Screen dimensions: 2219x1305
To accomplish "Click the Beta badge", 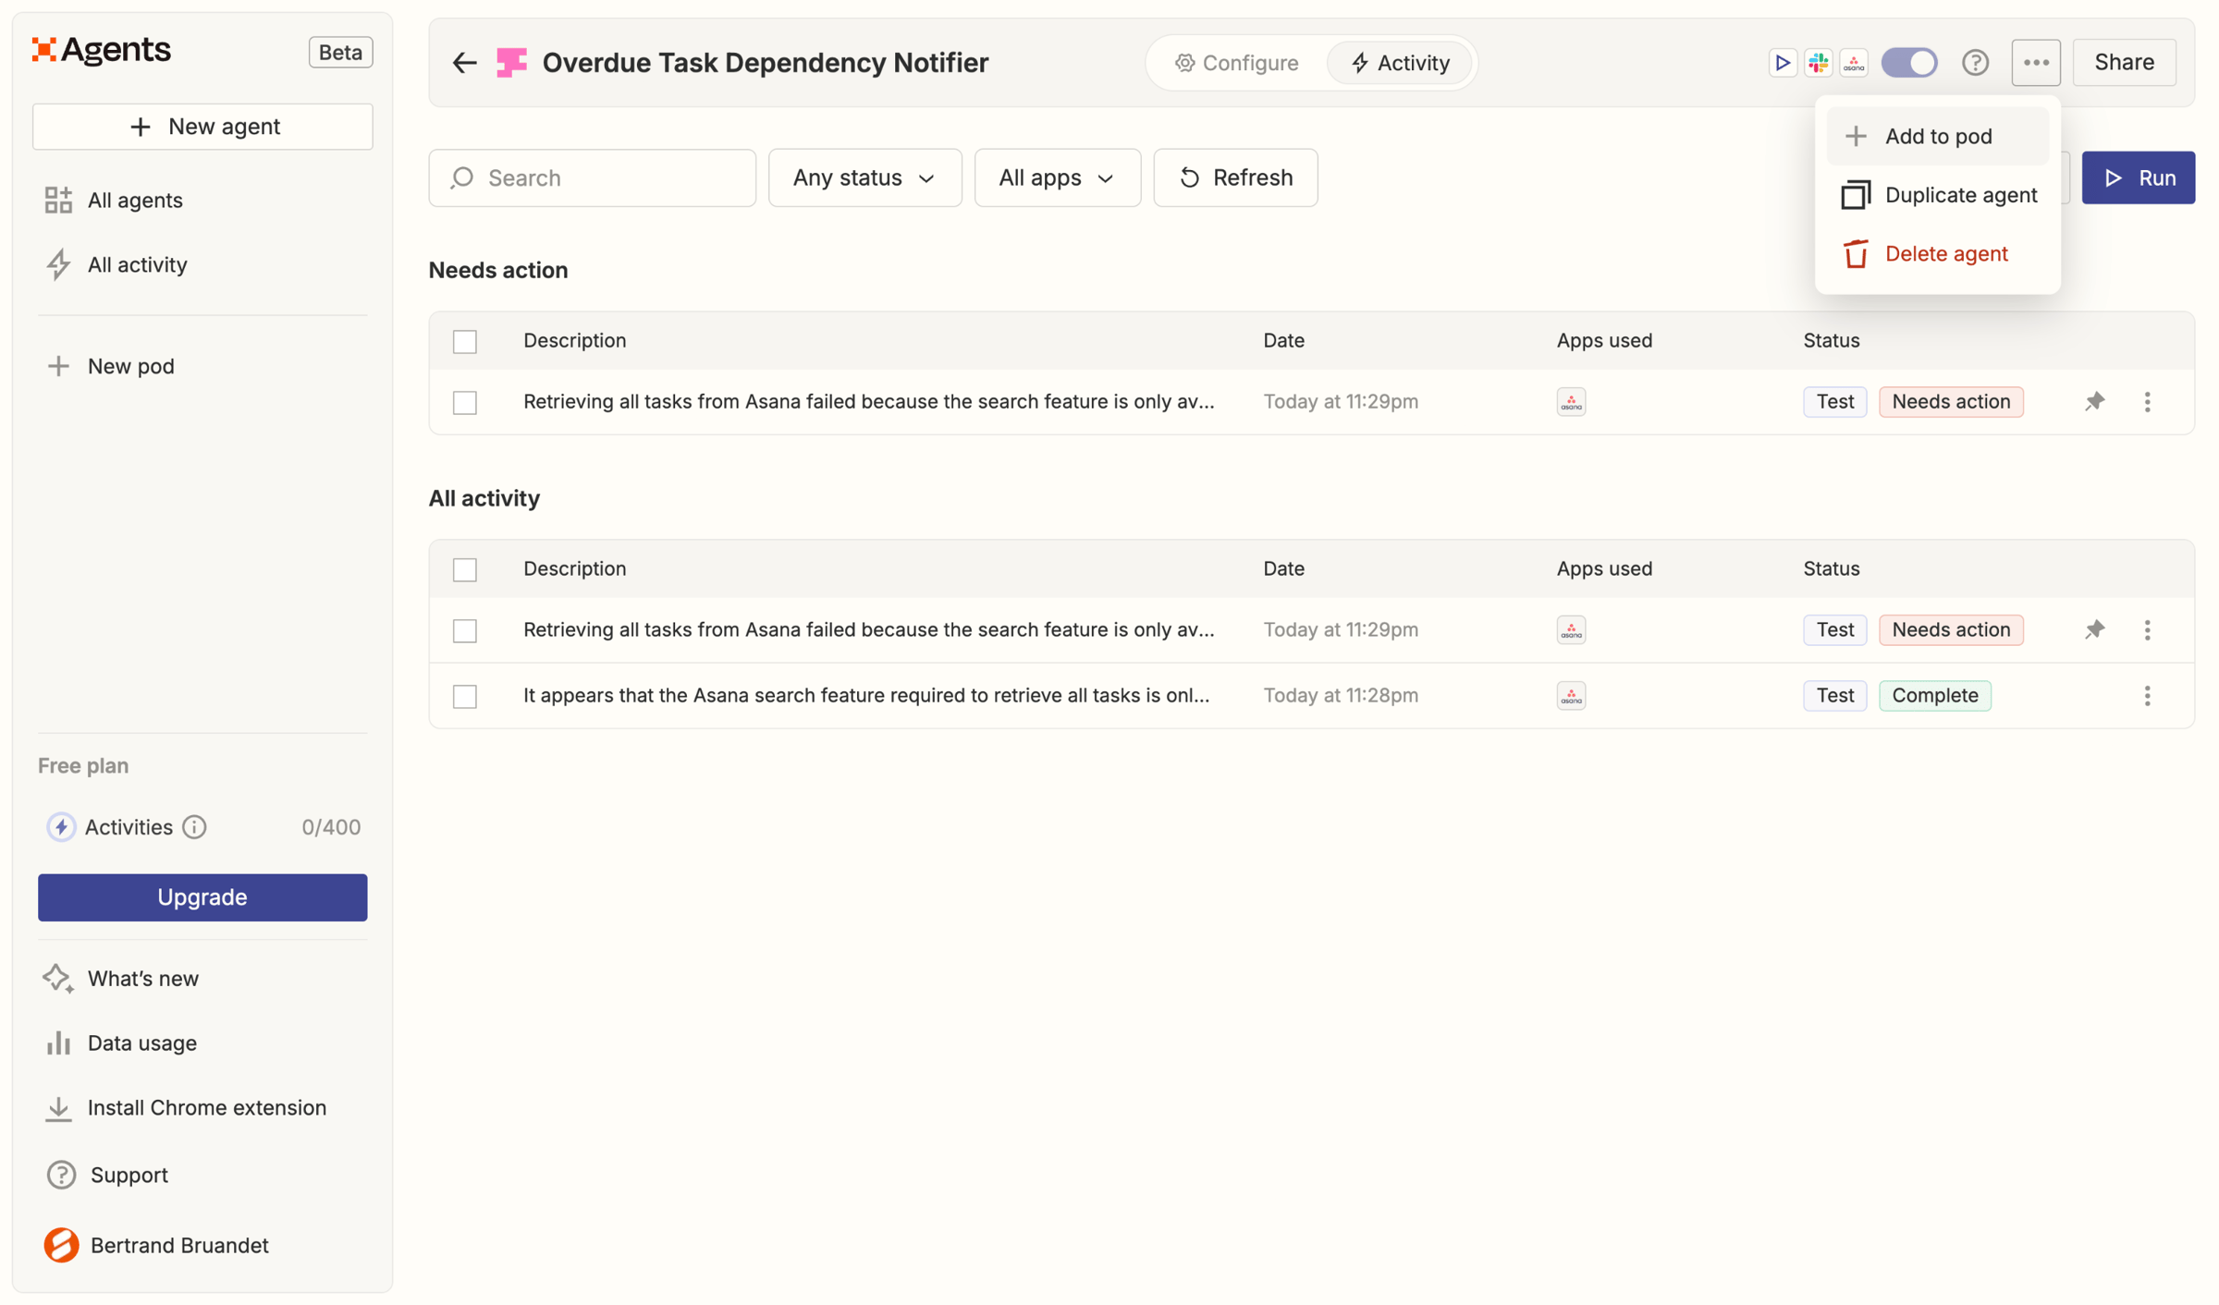I will 340,53.
